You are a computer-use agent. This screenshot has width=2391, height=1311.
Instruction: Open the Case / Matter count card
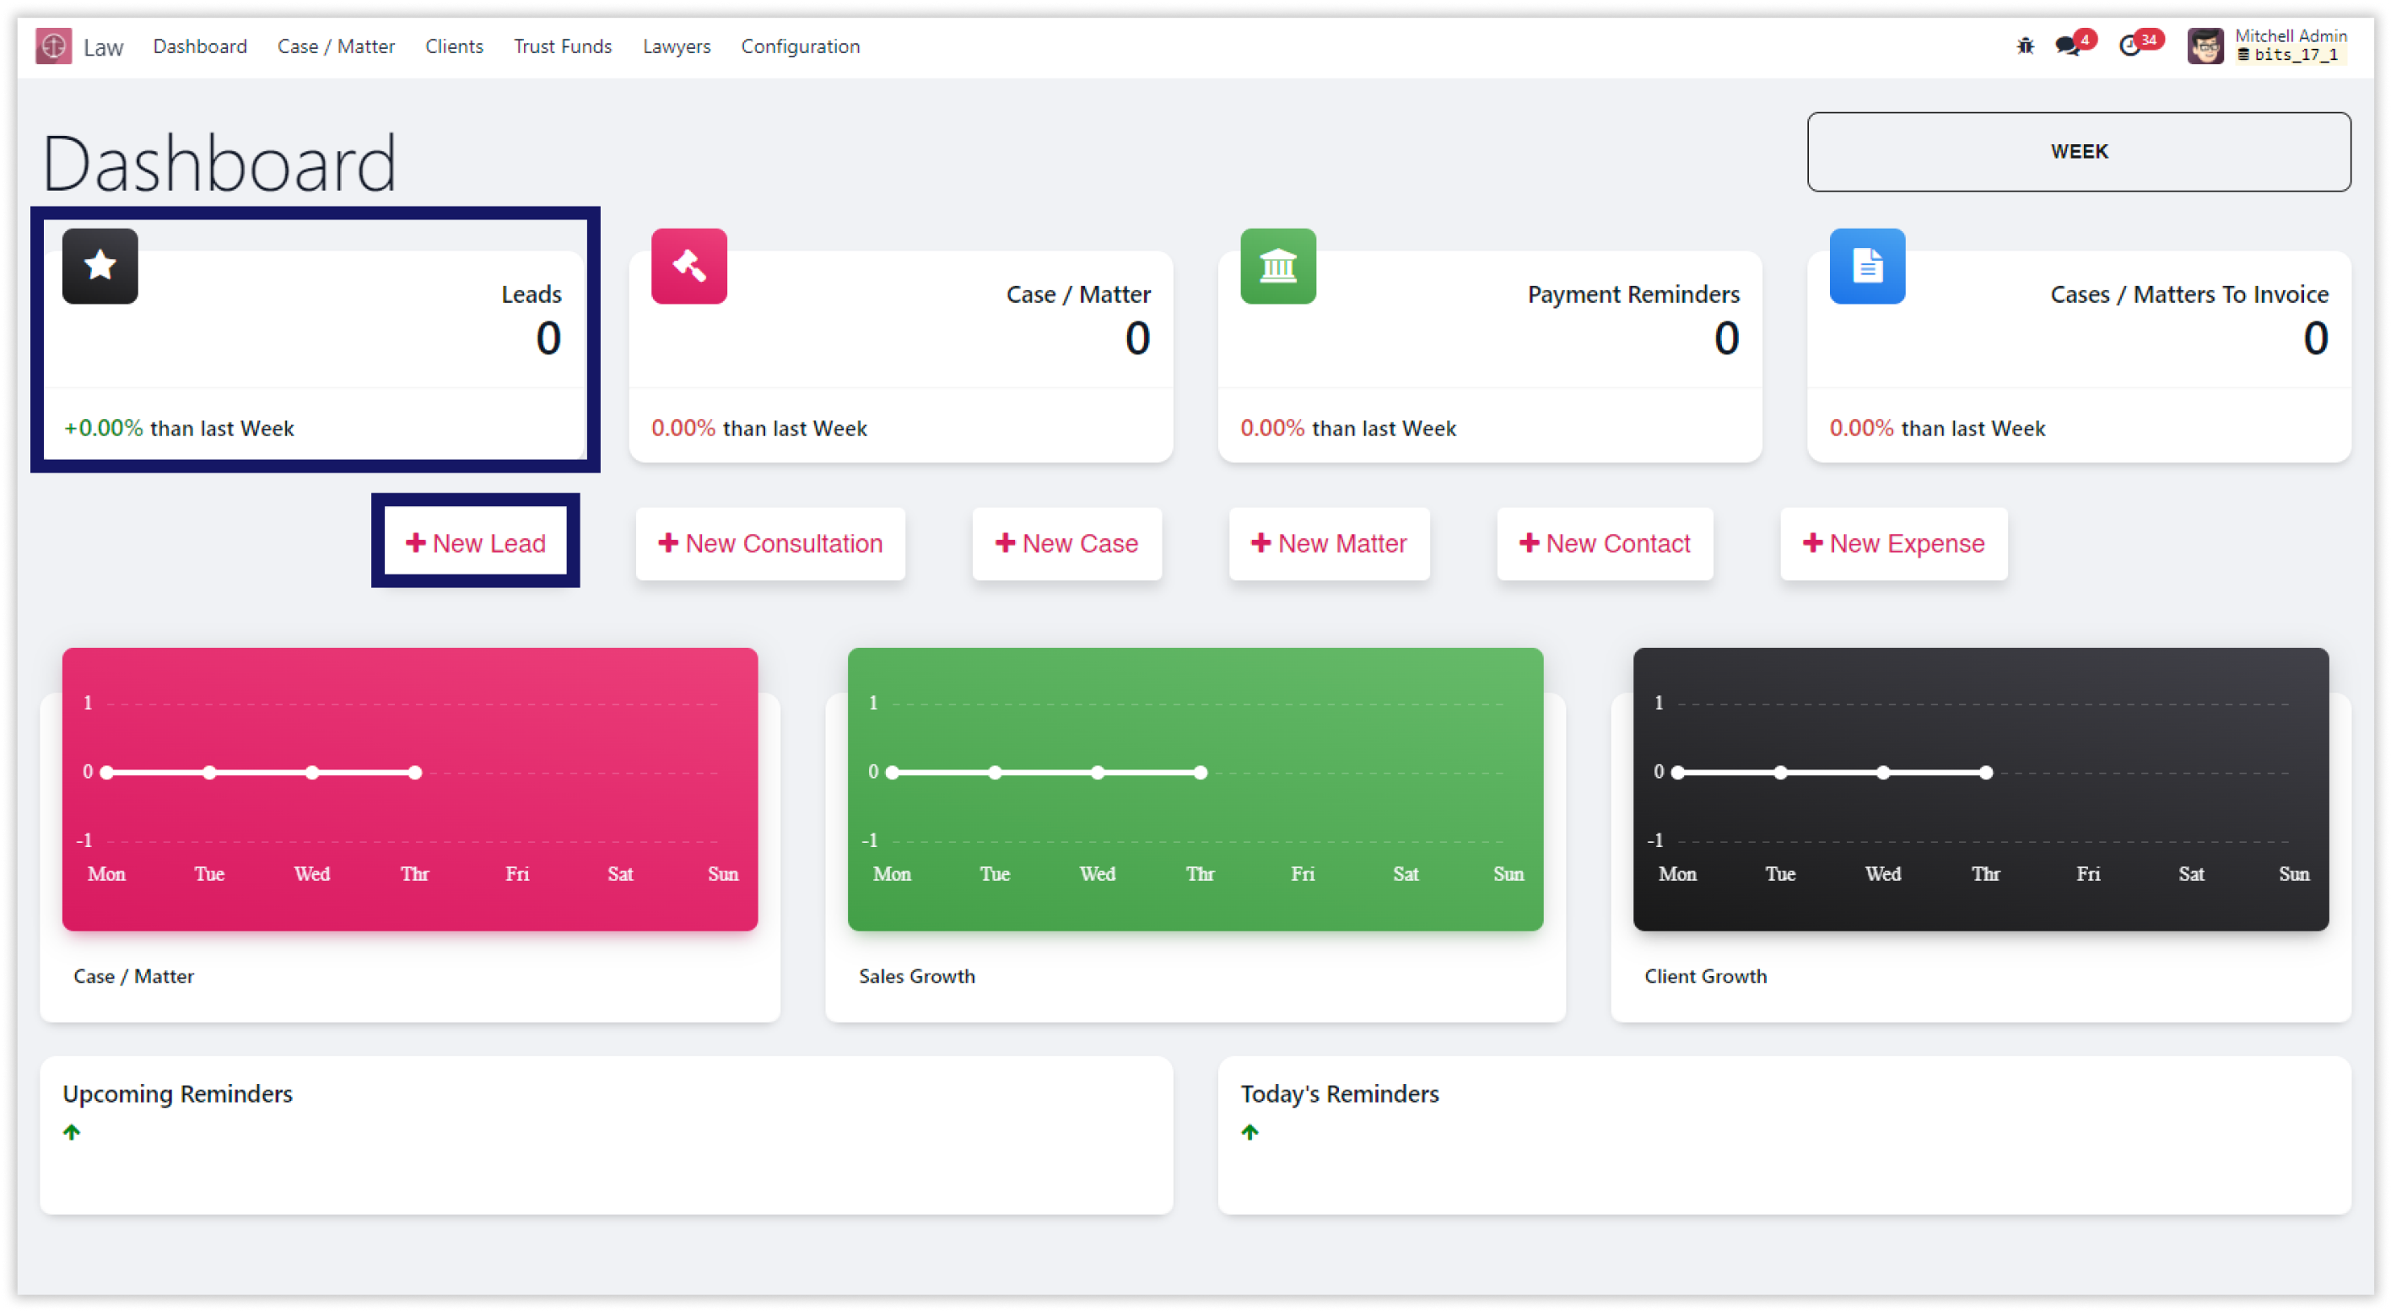tap(900, 356)
